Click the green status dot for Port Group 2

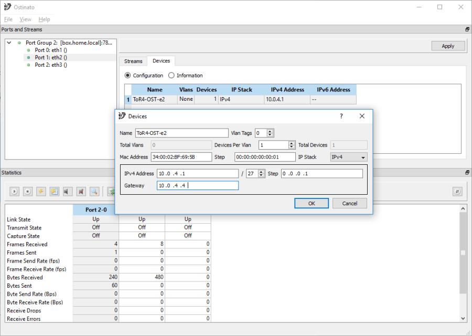pyautogui.click(x=19, y=43)
